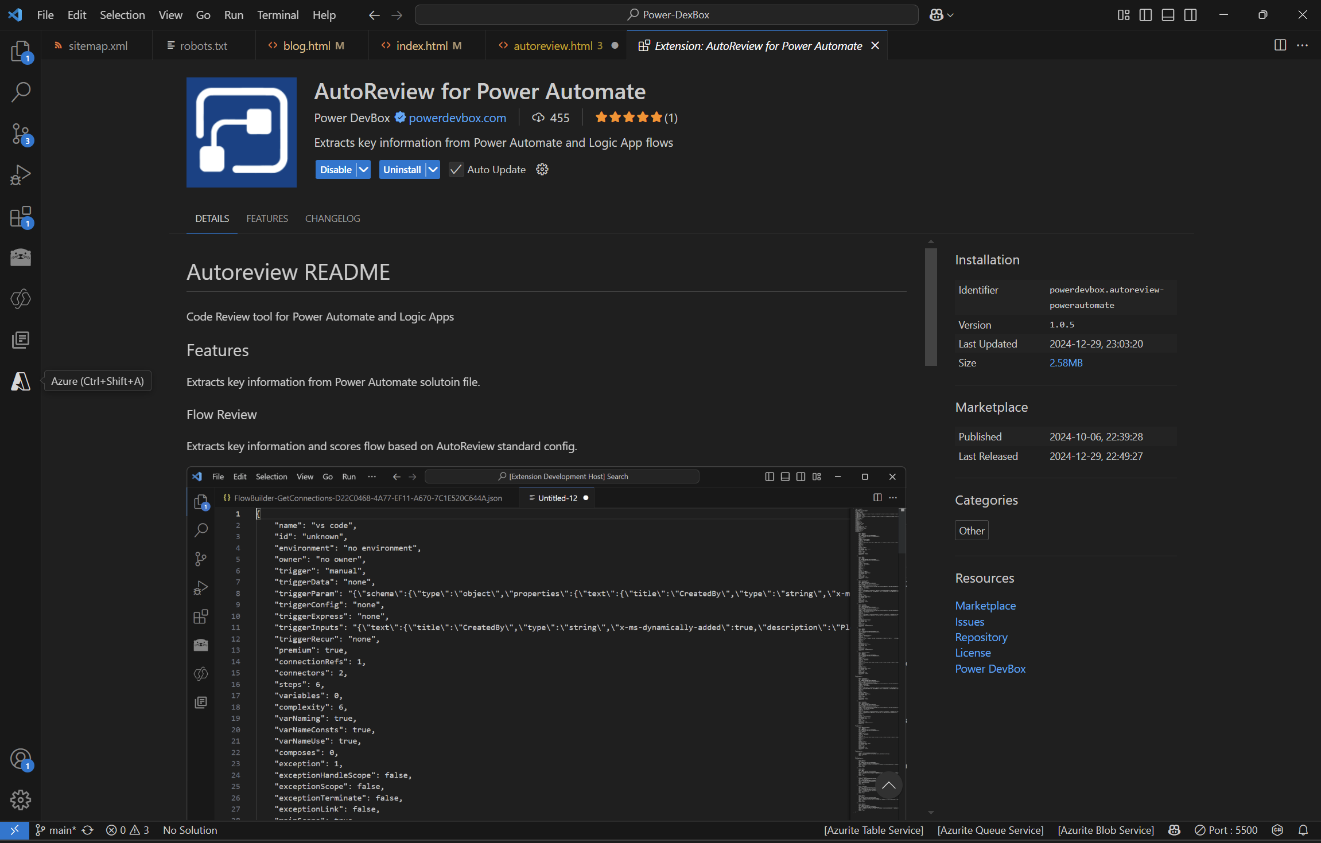Screen dimensions: 1321x843
Task: Expand the Uninstall button dropdown arrow
Action: [433, 169]
